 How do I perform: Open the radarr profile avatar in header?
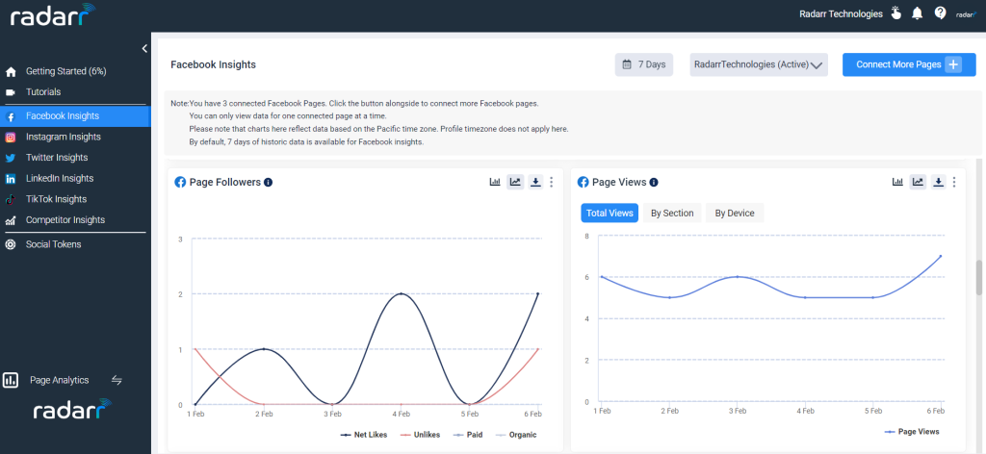pyautogui.click(x=966, y=13)
